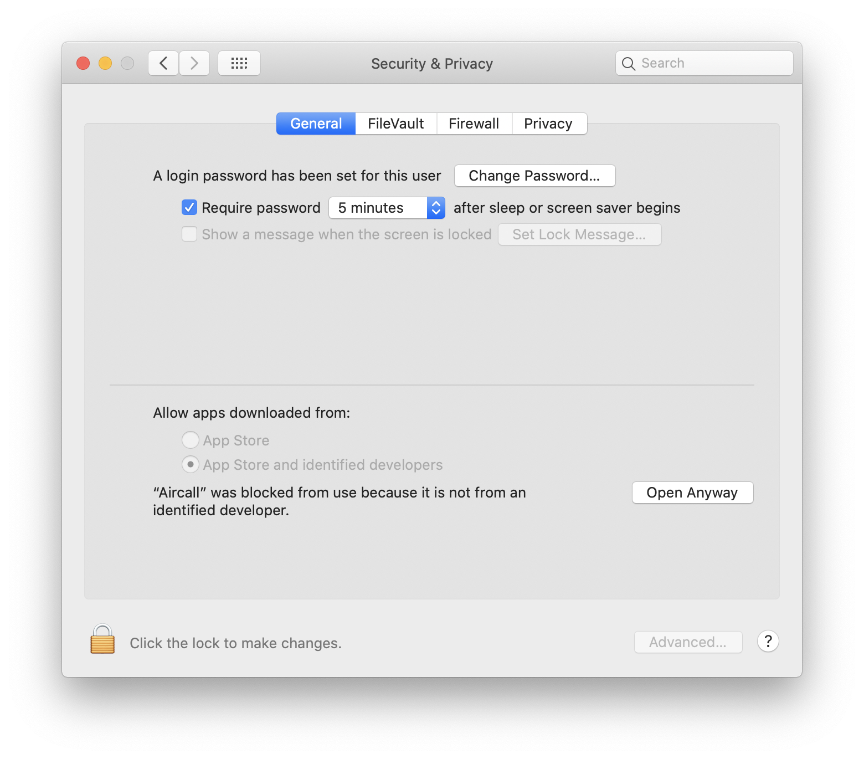Click the lock icon to make changes
Image resolution: width=864 pixels, height=759 pixels.
102,639
